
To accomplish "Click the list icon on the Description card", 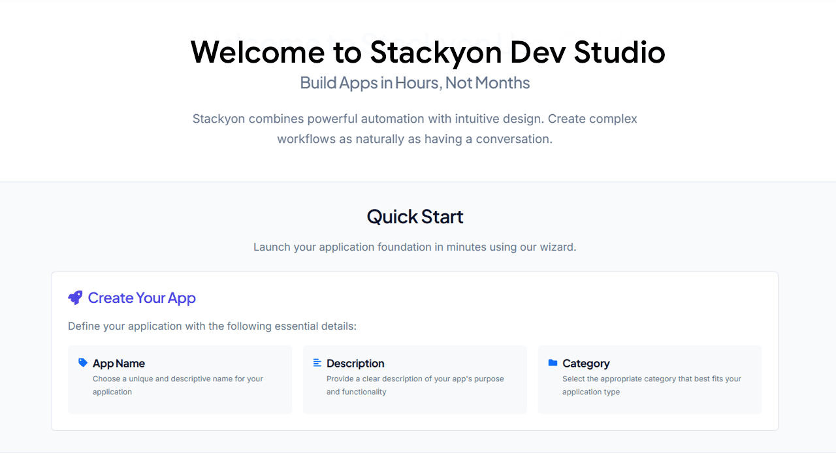I will [316, 362].
